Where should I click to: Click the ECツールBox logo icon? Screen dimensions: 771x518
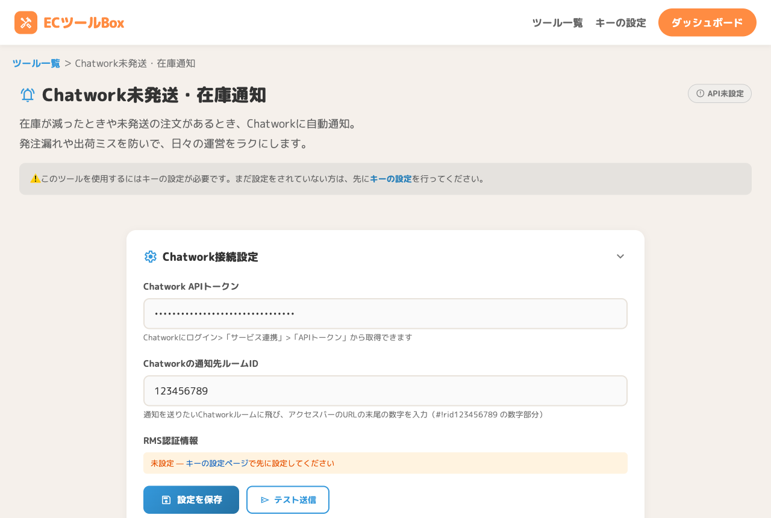click(x=26, y=23)
